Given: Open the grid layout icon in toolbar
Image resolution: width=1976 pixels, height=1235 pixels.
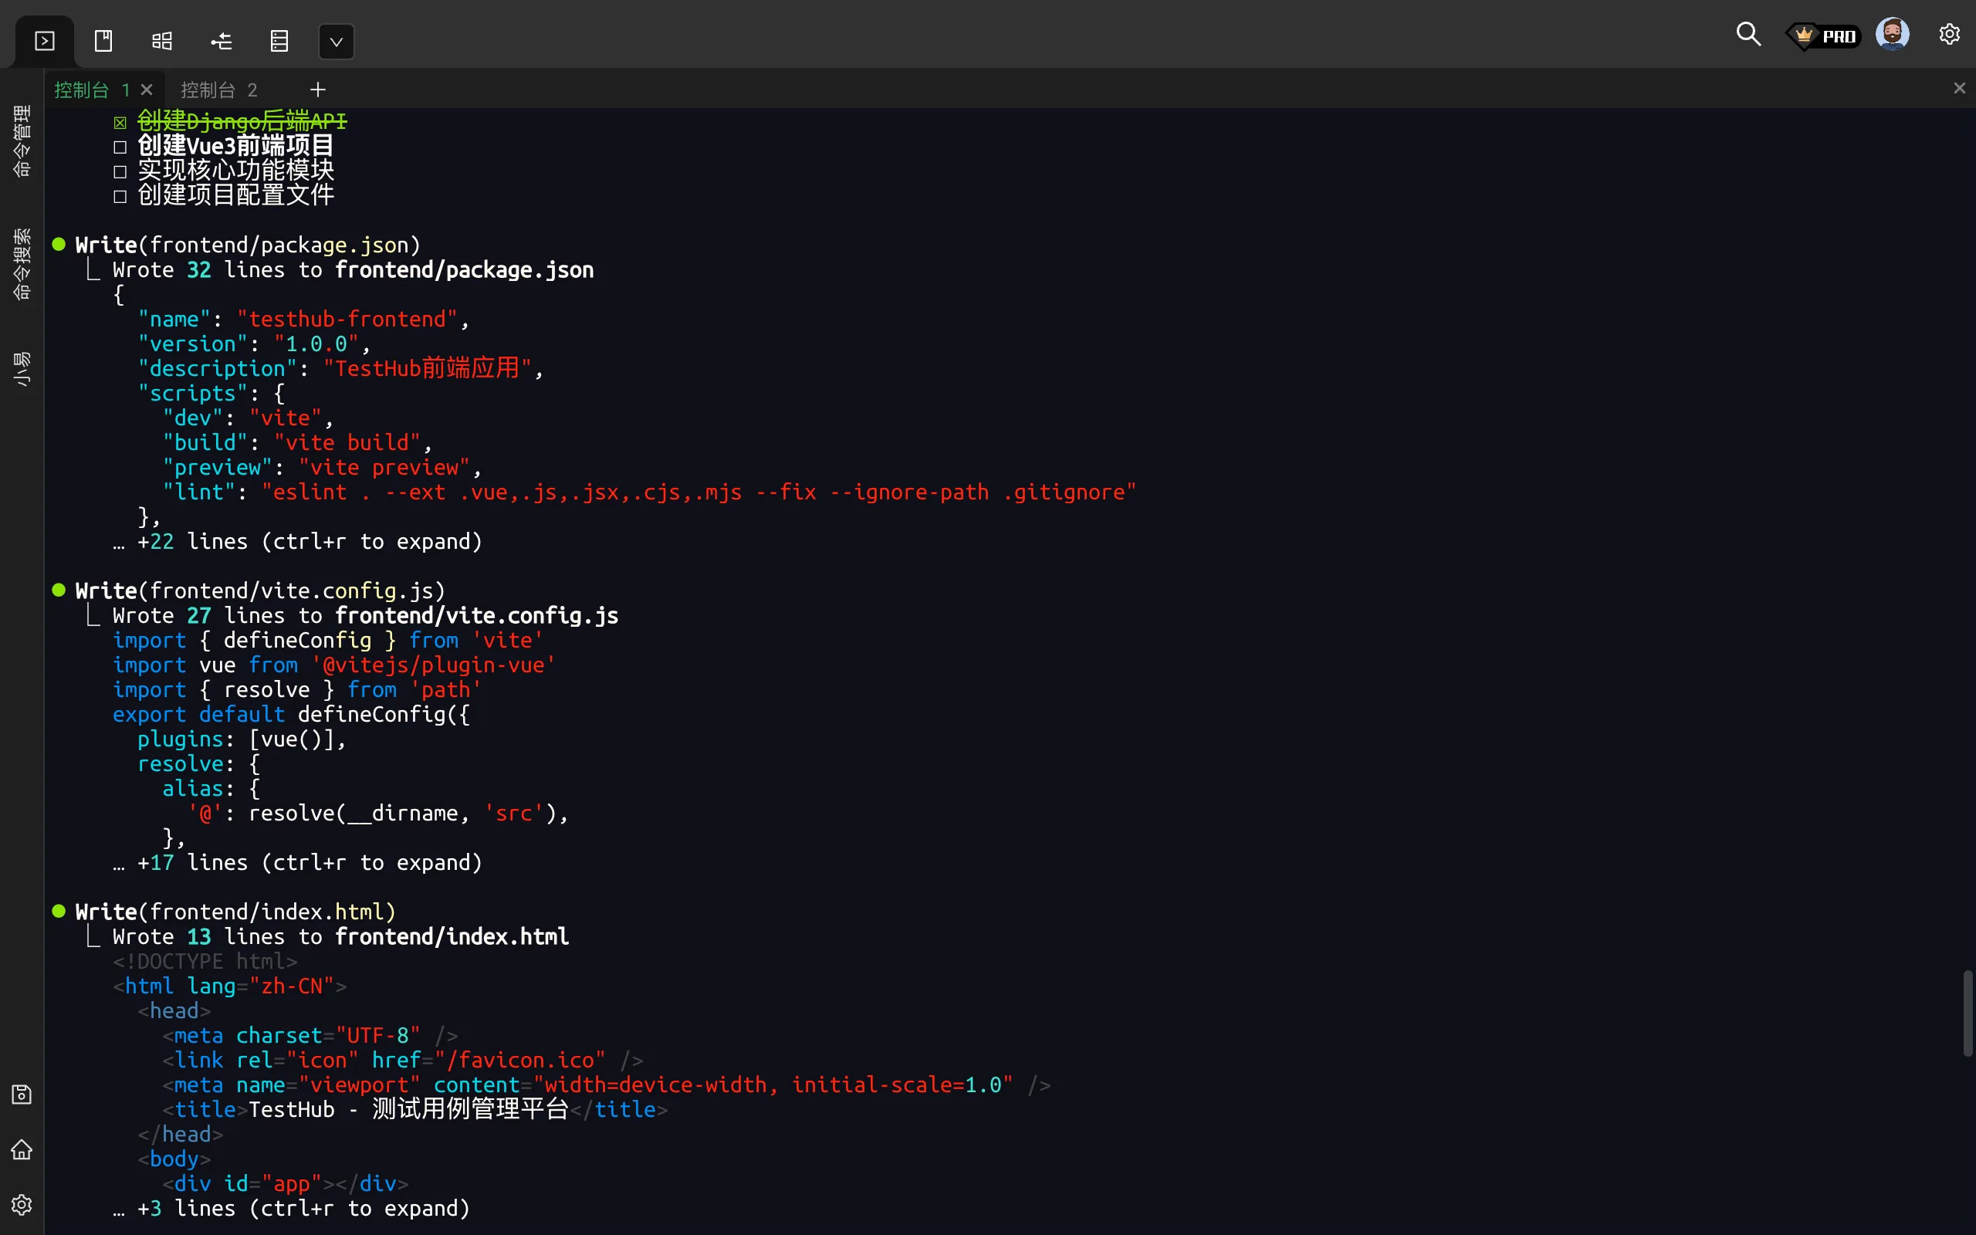Looking at the screenshot, I should tap(163, 41).
